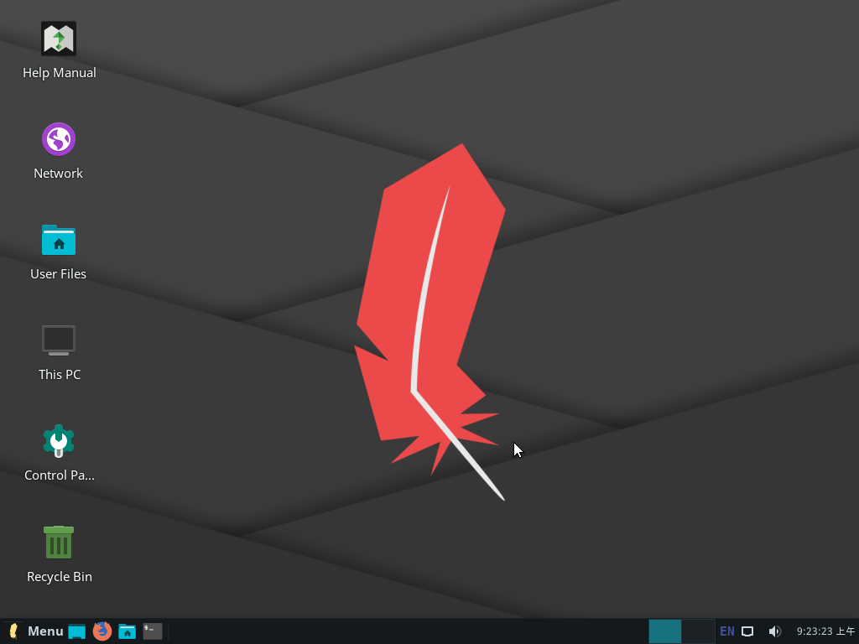
Task: Select the Network desktop icon
Action: [59, 139]
